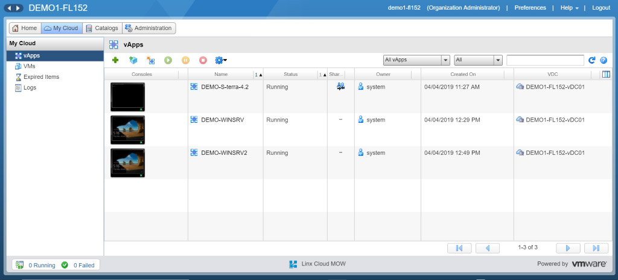The image size is (618, 280).
Task: Open the Preferences link
Action: pos(530,8)
